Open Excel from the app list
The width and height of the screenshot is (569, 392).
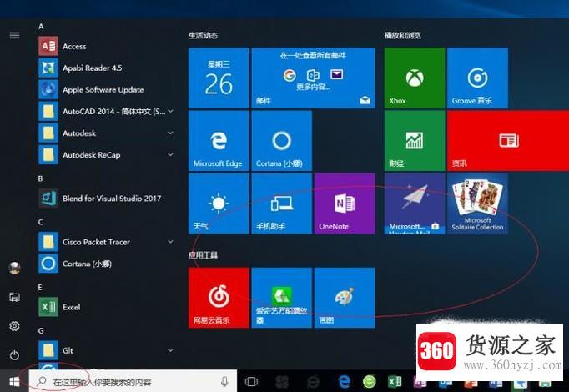point(105,307)
